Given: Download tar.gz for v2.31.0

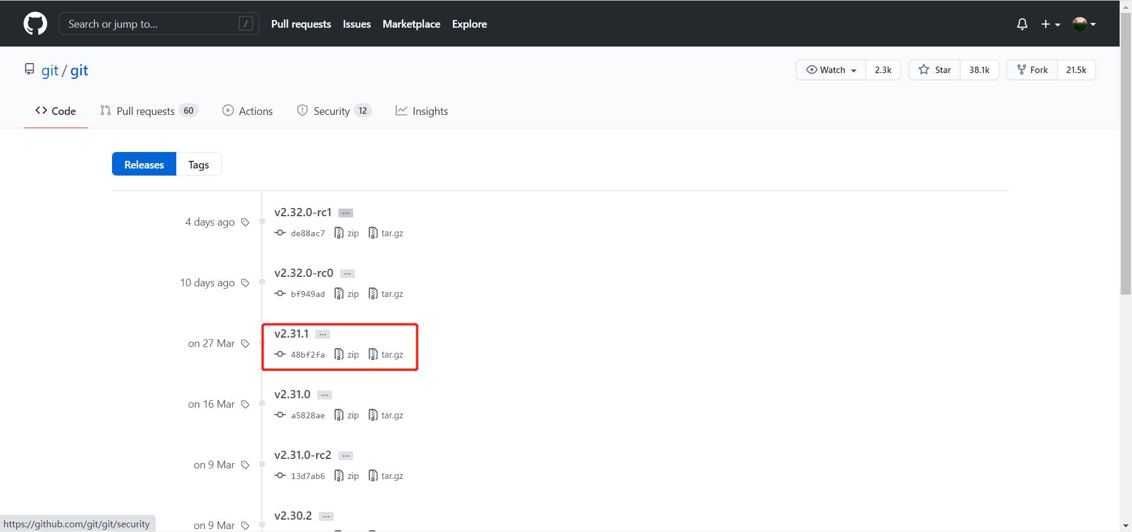Looking at the screenshot, I should 386,415.
